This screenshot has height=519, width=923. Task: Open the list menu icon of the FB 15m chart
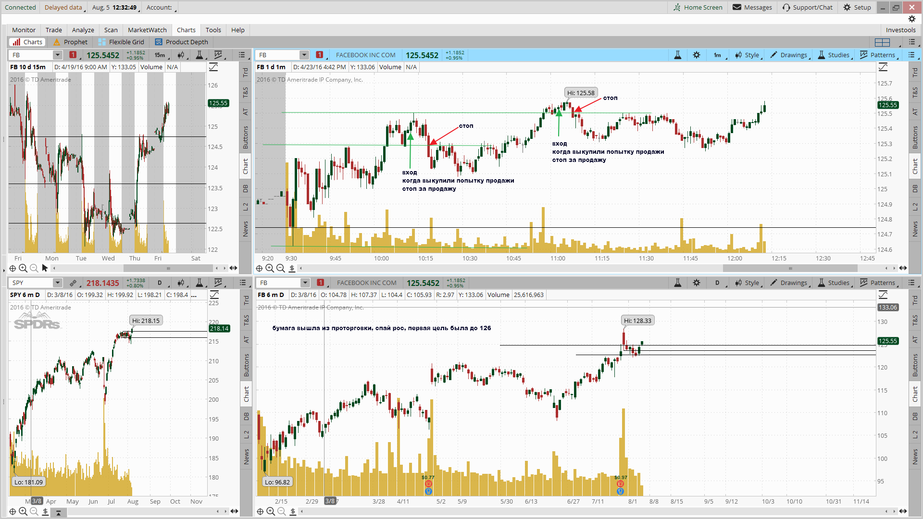(242, 55)
